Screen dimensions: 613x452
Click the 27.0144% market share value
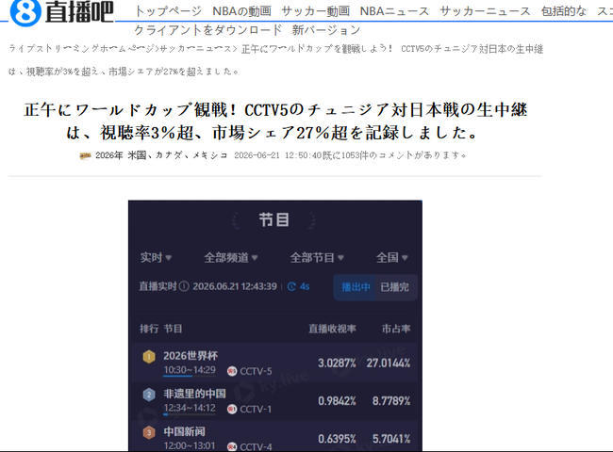pos(389,363)
